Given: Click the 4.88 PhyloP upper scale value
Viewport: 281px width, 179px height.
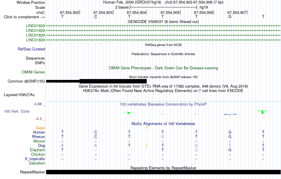Looking at the screenshot, I should [38, 104].
